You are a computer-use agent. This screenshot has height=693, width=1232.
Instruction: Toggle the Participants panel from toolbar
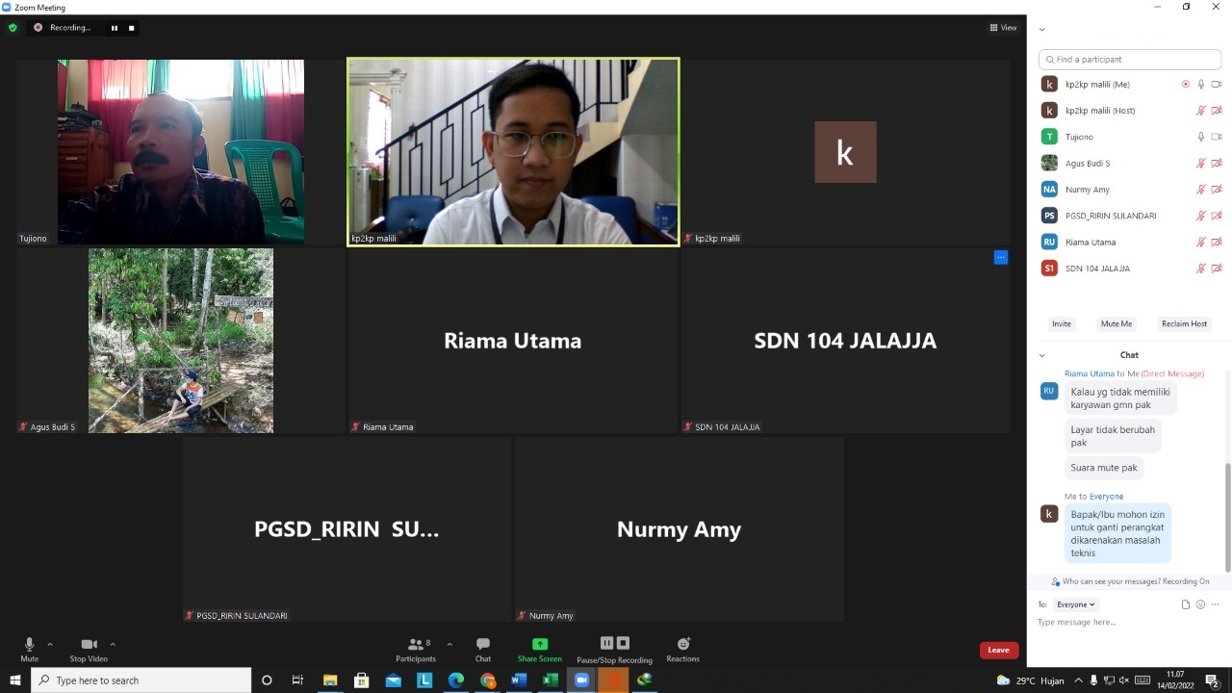[x=416, y=649]
